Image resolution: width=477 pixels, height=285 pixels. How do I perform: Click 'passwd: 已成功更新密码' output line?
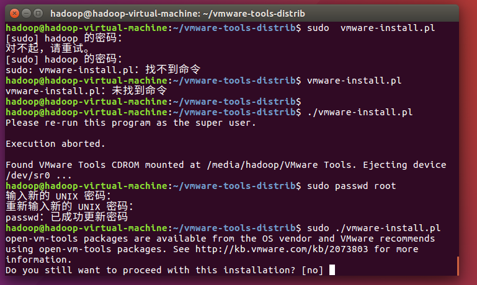click(x=66, y=217)
